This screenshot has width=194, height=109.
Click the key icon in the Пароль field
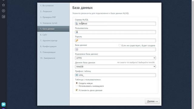point(77,40)
